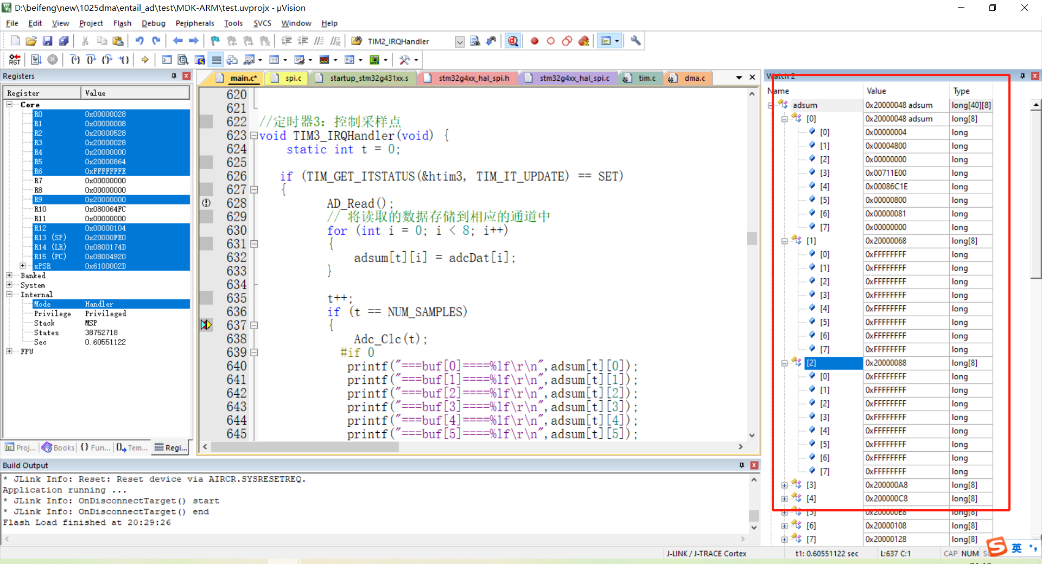Toggle Start/Stop Debug Session button

(x=513, y=41)
